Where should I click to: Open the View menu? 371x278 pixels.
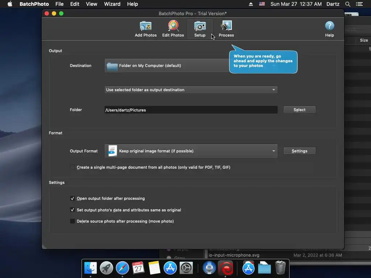tap(92, 4)
